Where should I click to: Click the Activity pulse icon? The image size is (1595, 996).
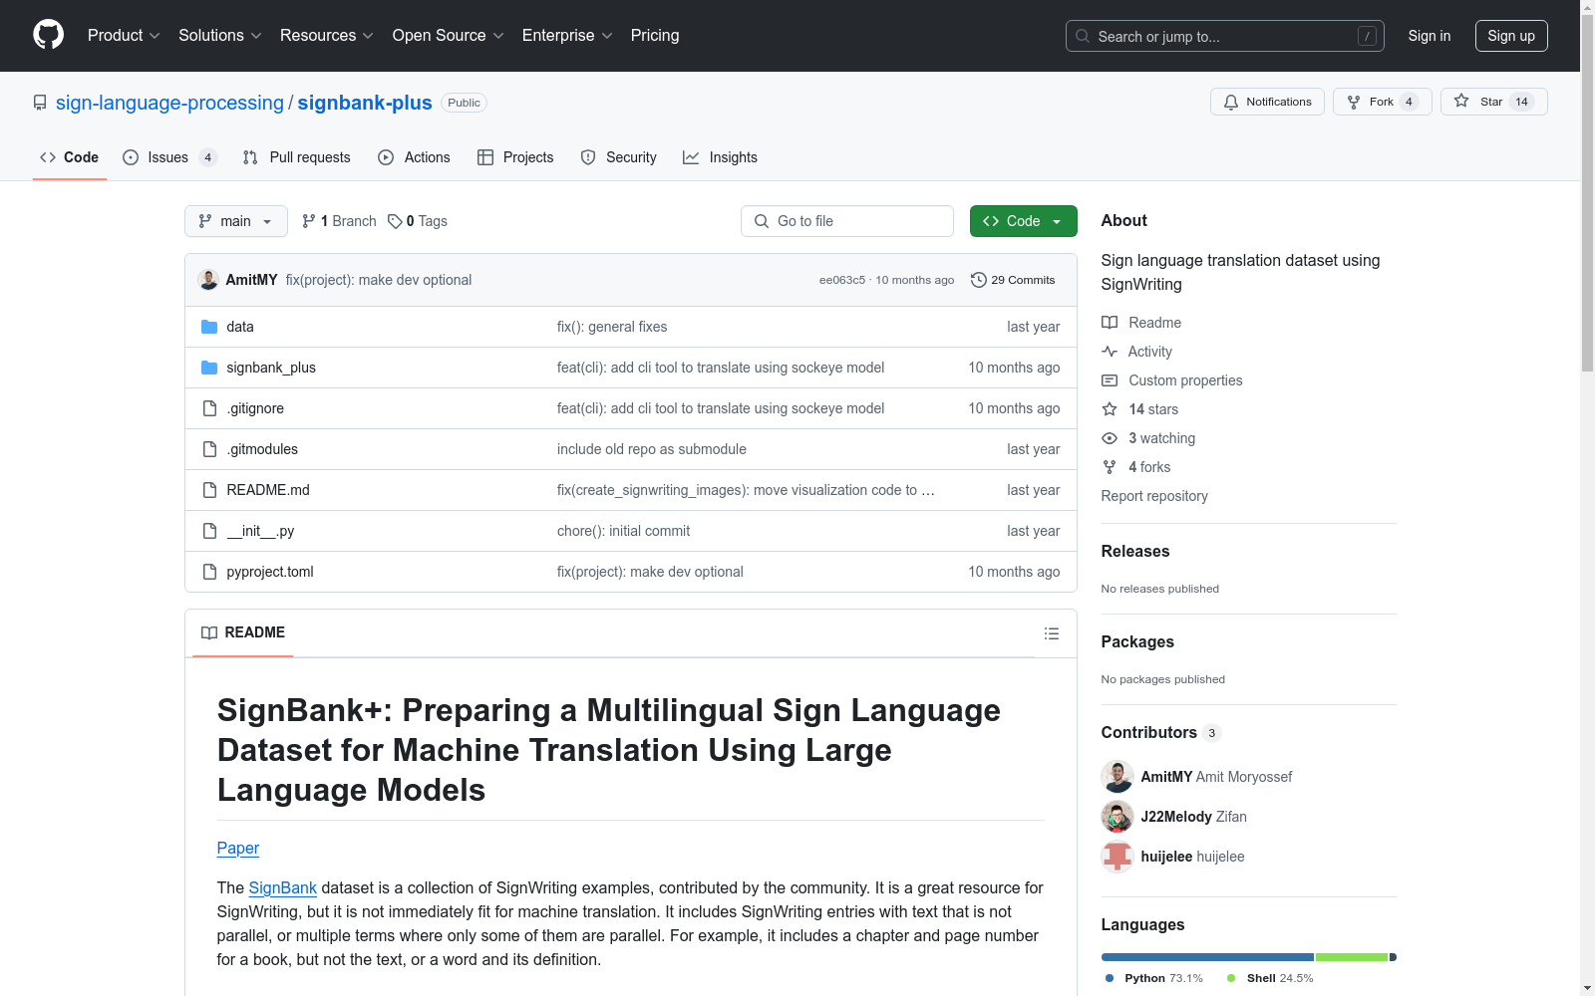1110,352
